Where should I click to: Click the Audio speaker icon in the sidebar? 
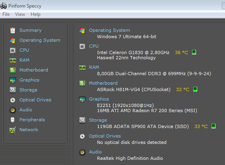coord(13,110)
